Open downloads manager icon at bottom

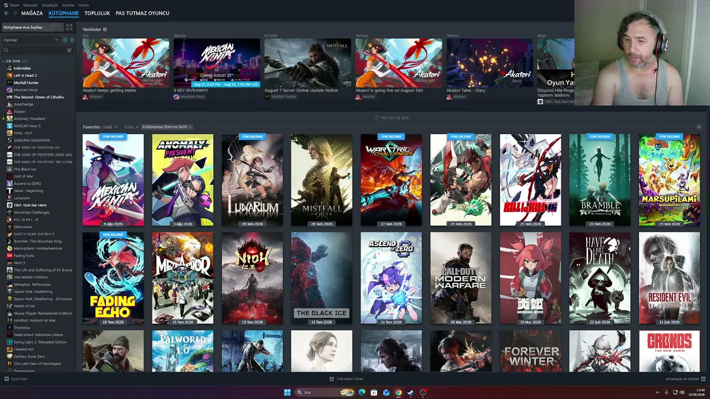pyautogui.click(x=332, y=379)
